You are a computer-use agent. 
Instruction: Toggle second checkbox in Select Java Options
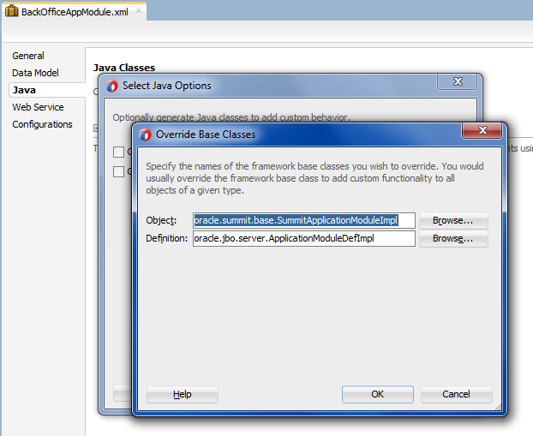tap(118, 171)
